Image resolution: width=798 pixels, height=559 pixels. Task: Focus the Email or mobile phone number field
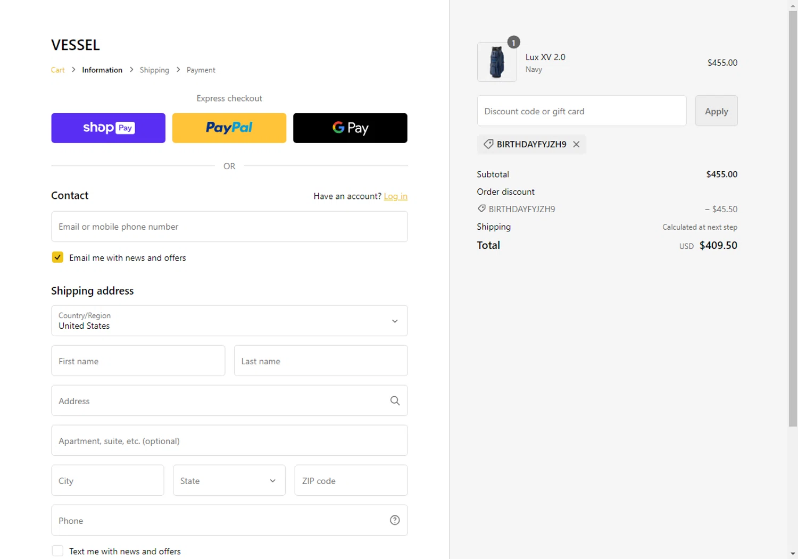[229, 227]
